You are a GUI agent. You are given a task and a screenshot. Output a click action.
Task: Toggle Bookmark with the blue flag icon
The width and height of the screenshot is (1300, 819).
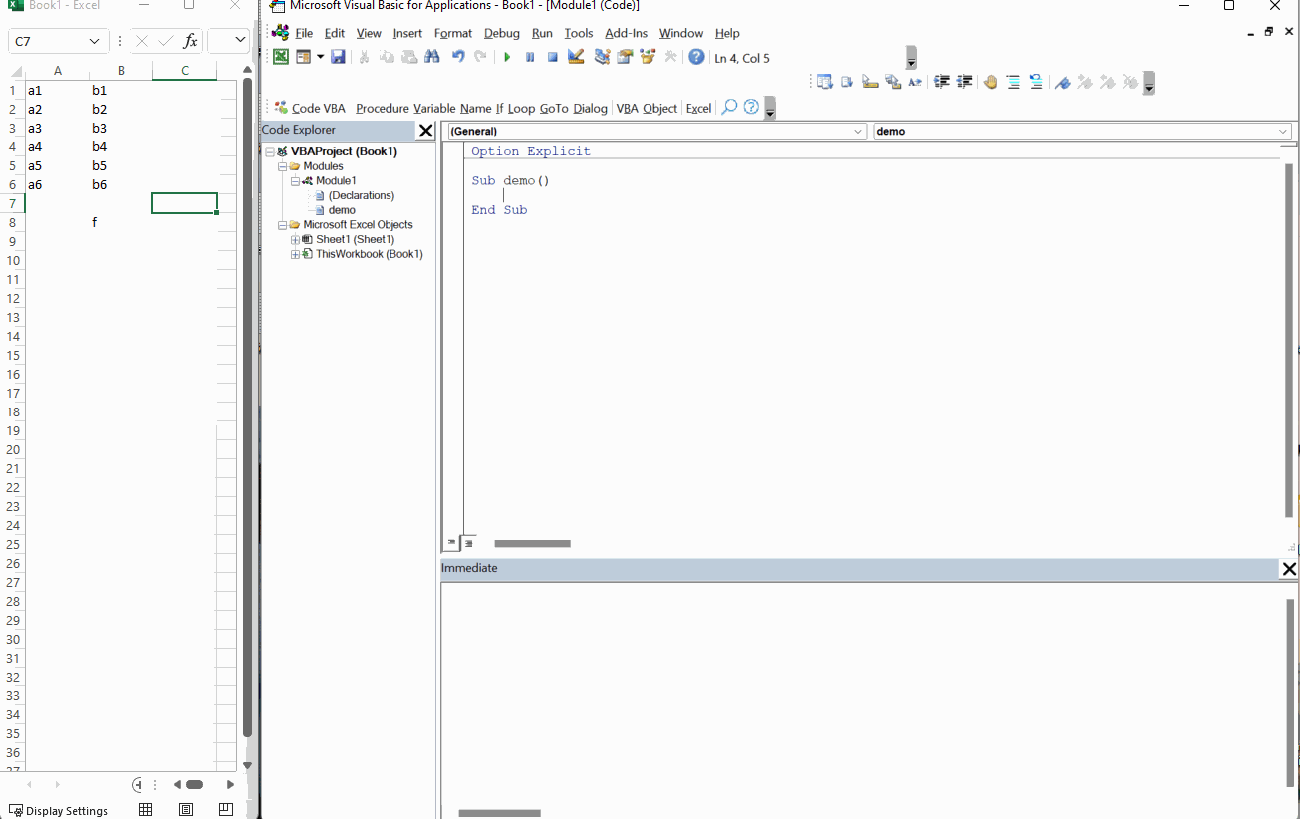[1062, 82]
